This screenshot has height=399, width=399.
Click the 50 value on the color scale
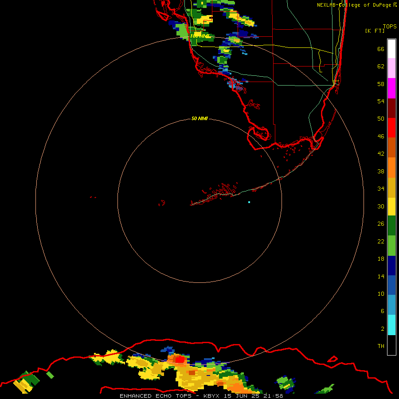point(381,118)
